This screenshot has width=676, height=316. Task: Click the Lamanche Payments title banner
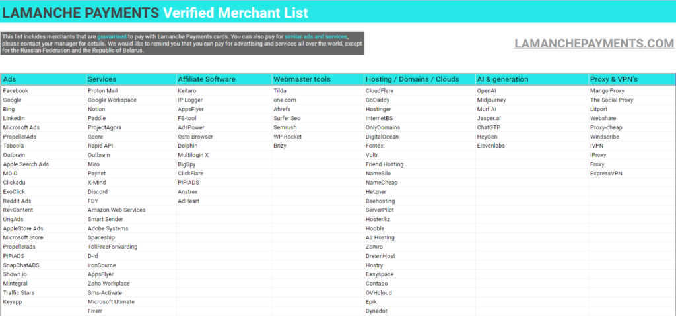click(338, 13)
